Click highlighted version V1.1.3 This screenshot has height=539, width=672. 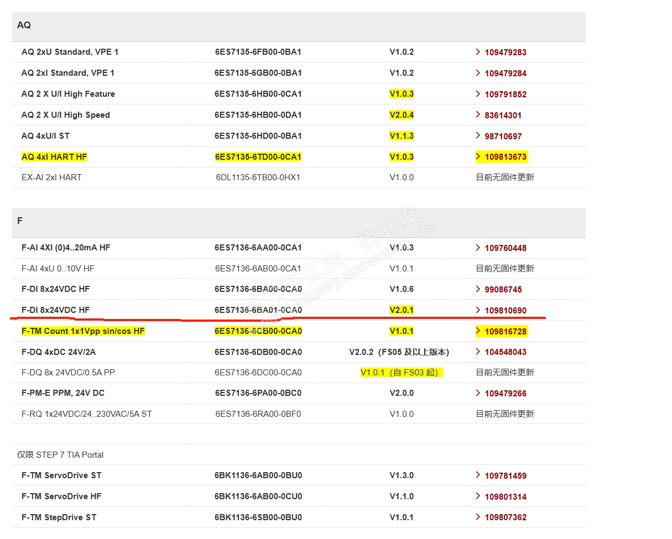click(402, 136)
